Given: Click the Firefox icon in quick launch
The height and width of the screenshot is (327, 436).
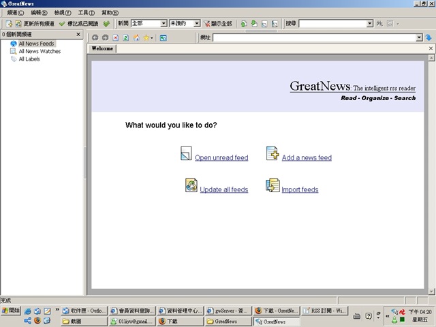Looking at the screenshot, I should 37,321.
